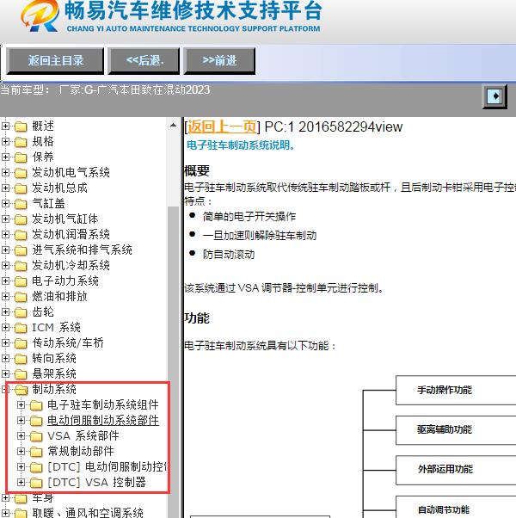Open VSA 系统部件 tree item

[83, 435]
